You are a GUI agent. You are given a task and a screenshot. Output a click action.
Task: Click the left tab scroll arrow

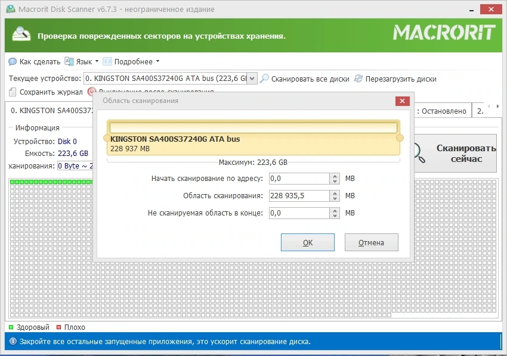[x=489, y=106]
